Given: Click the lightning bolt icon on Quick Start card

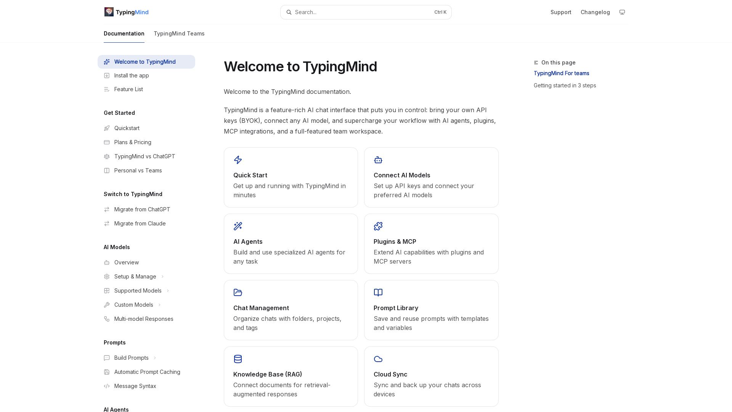Looking at the screenshot, I should [x=238, y=160].
